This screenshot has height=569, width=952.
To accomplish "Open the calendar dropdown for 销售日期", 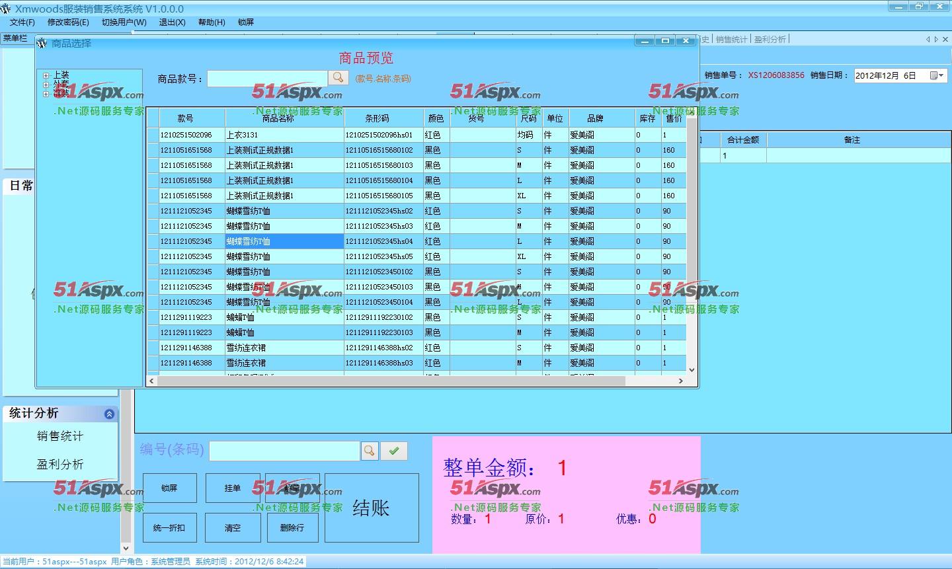I will coord(937,75).
